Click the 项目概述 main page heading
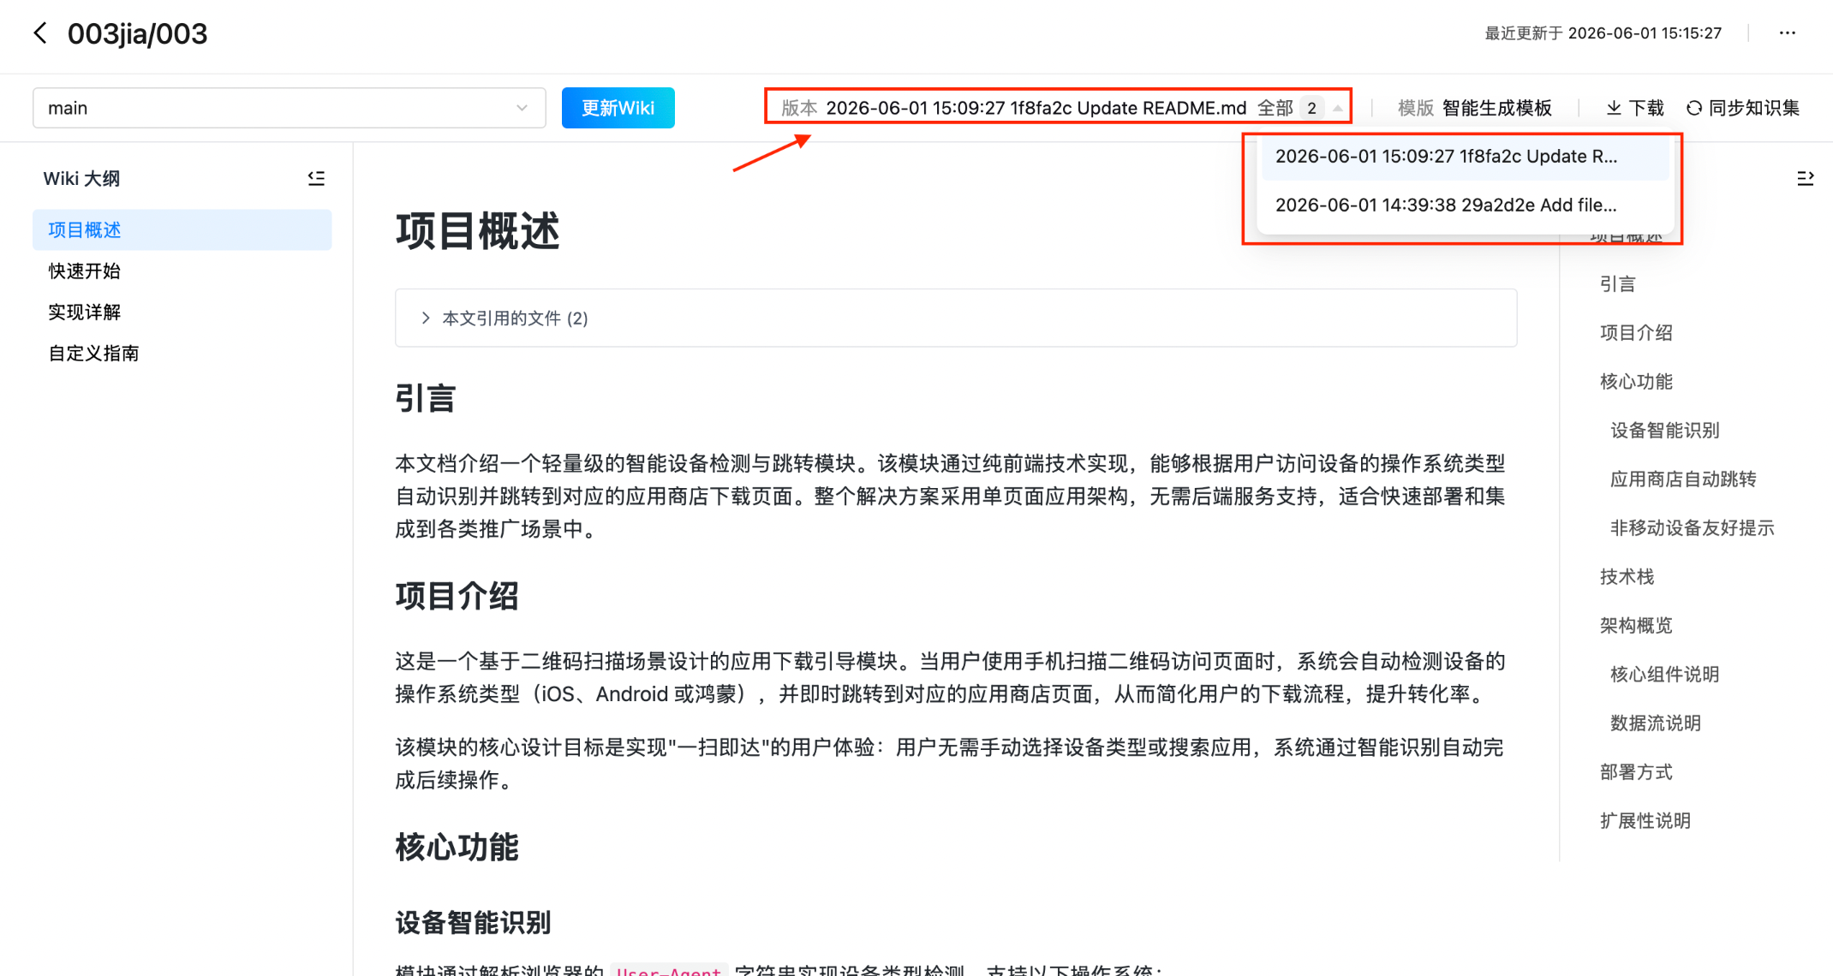1833x976 pixels. coord(477,231)
